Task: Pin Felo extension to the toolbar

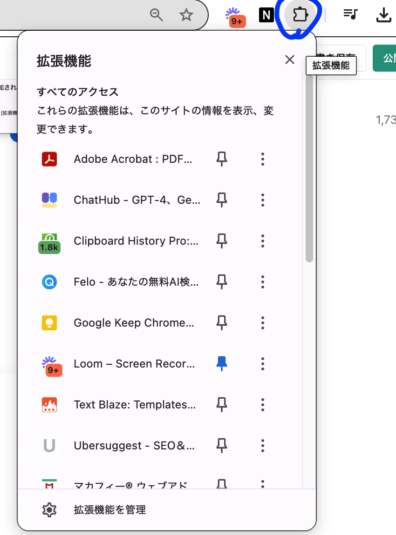Action: pyautogui.click(x=222, y=282)
